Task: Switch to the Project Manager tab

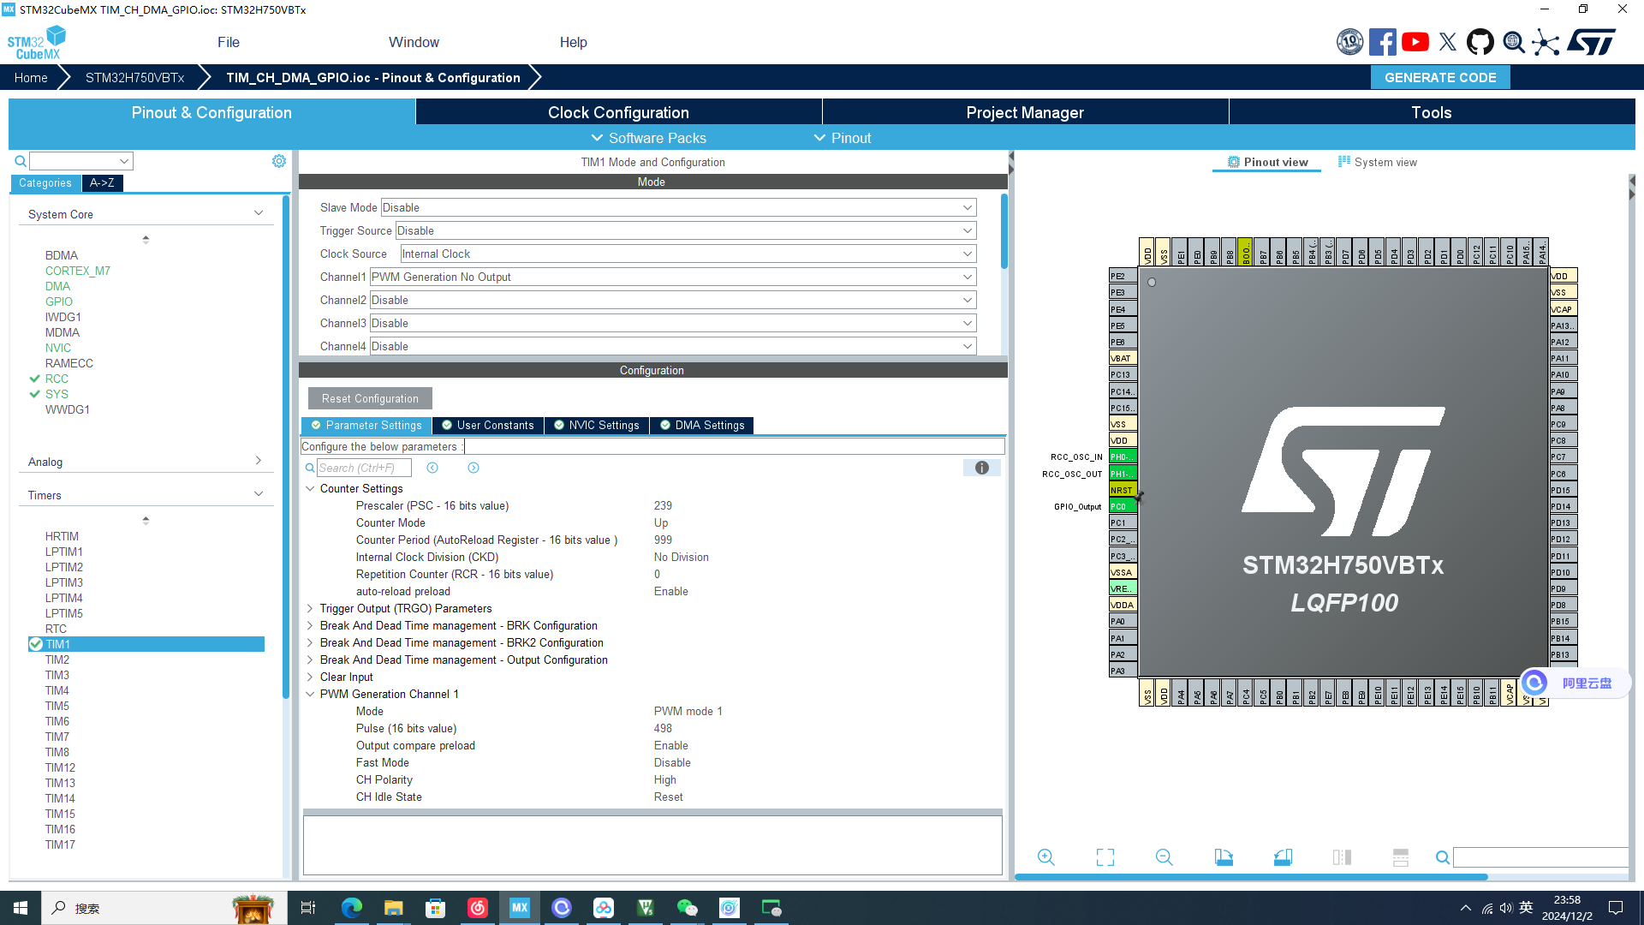Action: [1025, 112]
